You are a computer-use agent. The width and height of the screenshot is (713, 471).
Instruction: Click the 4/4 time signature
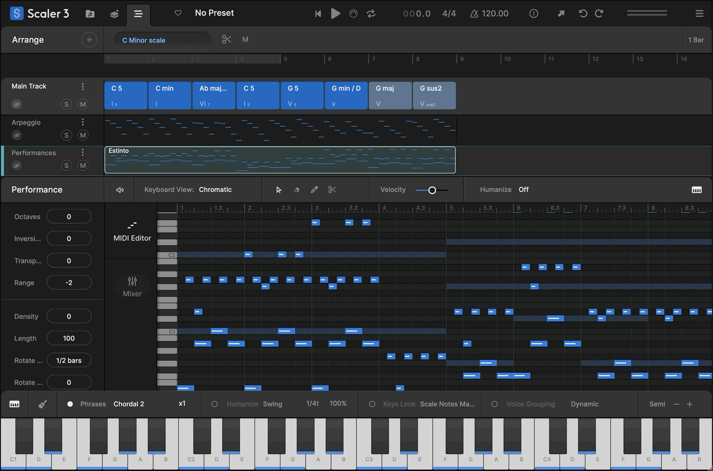(449, 13)
